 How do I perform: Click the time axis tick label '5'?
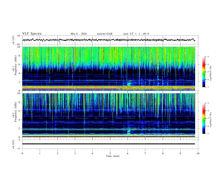tap(110, 153)
